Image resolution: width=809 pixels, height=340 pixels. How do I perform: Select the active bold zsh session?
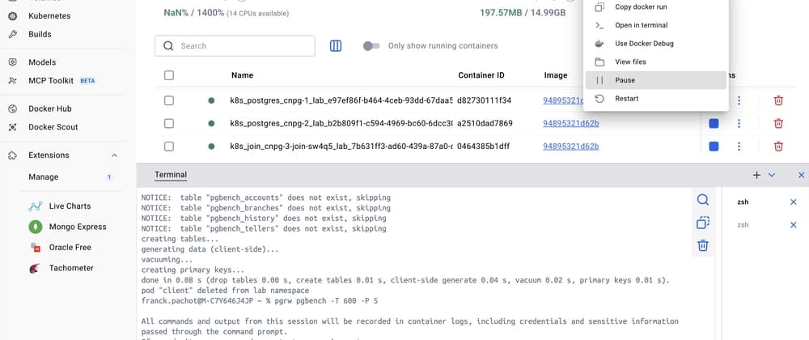pyautogui.click(x=743, y=202)
